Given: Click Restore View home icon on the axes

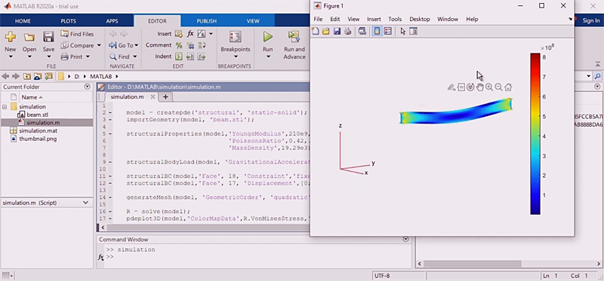Looking at the screenshot, I should (508, 87).
